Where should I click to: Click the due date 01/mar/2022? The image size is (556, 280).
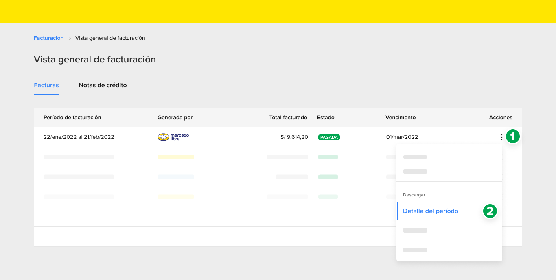(x=402, y=137)
